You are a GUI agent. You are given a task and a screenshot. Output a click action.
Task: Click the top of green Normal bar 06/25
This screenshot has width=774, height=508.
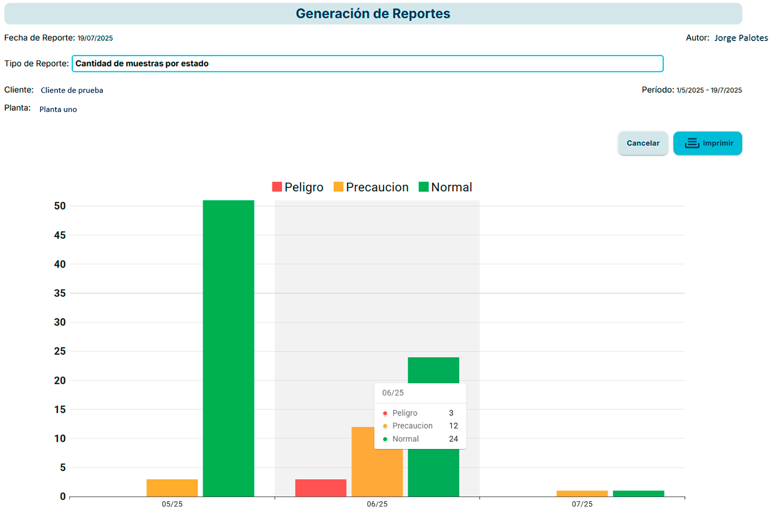[433, 369]
